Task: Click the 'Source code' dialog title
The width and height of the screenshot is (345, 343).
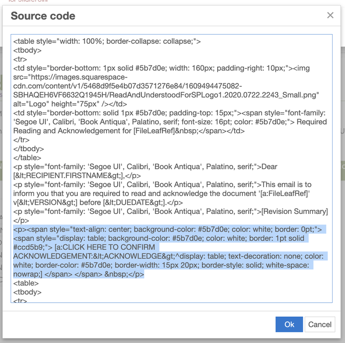Action: click(x=43, y=16)
